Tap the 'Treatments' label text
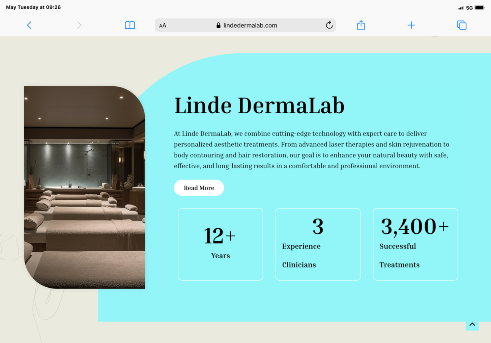The image size is (491, 343). click(x=400, y=265)
